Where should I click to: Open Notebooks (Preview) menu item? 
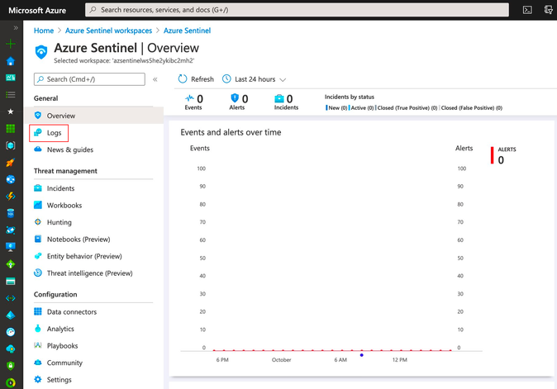click(x=79, y=240)
